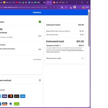Click the Visa card logo

coord(4,96)
